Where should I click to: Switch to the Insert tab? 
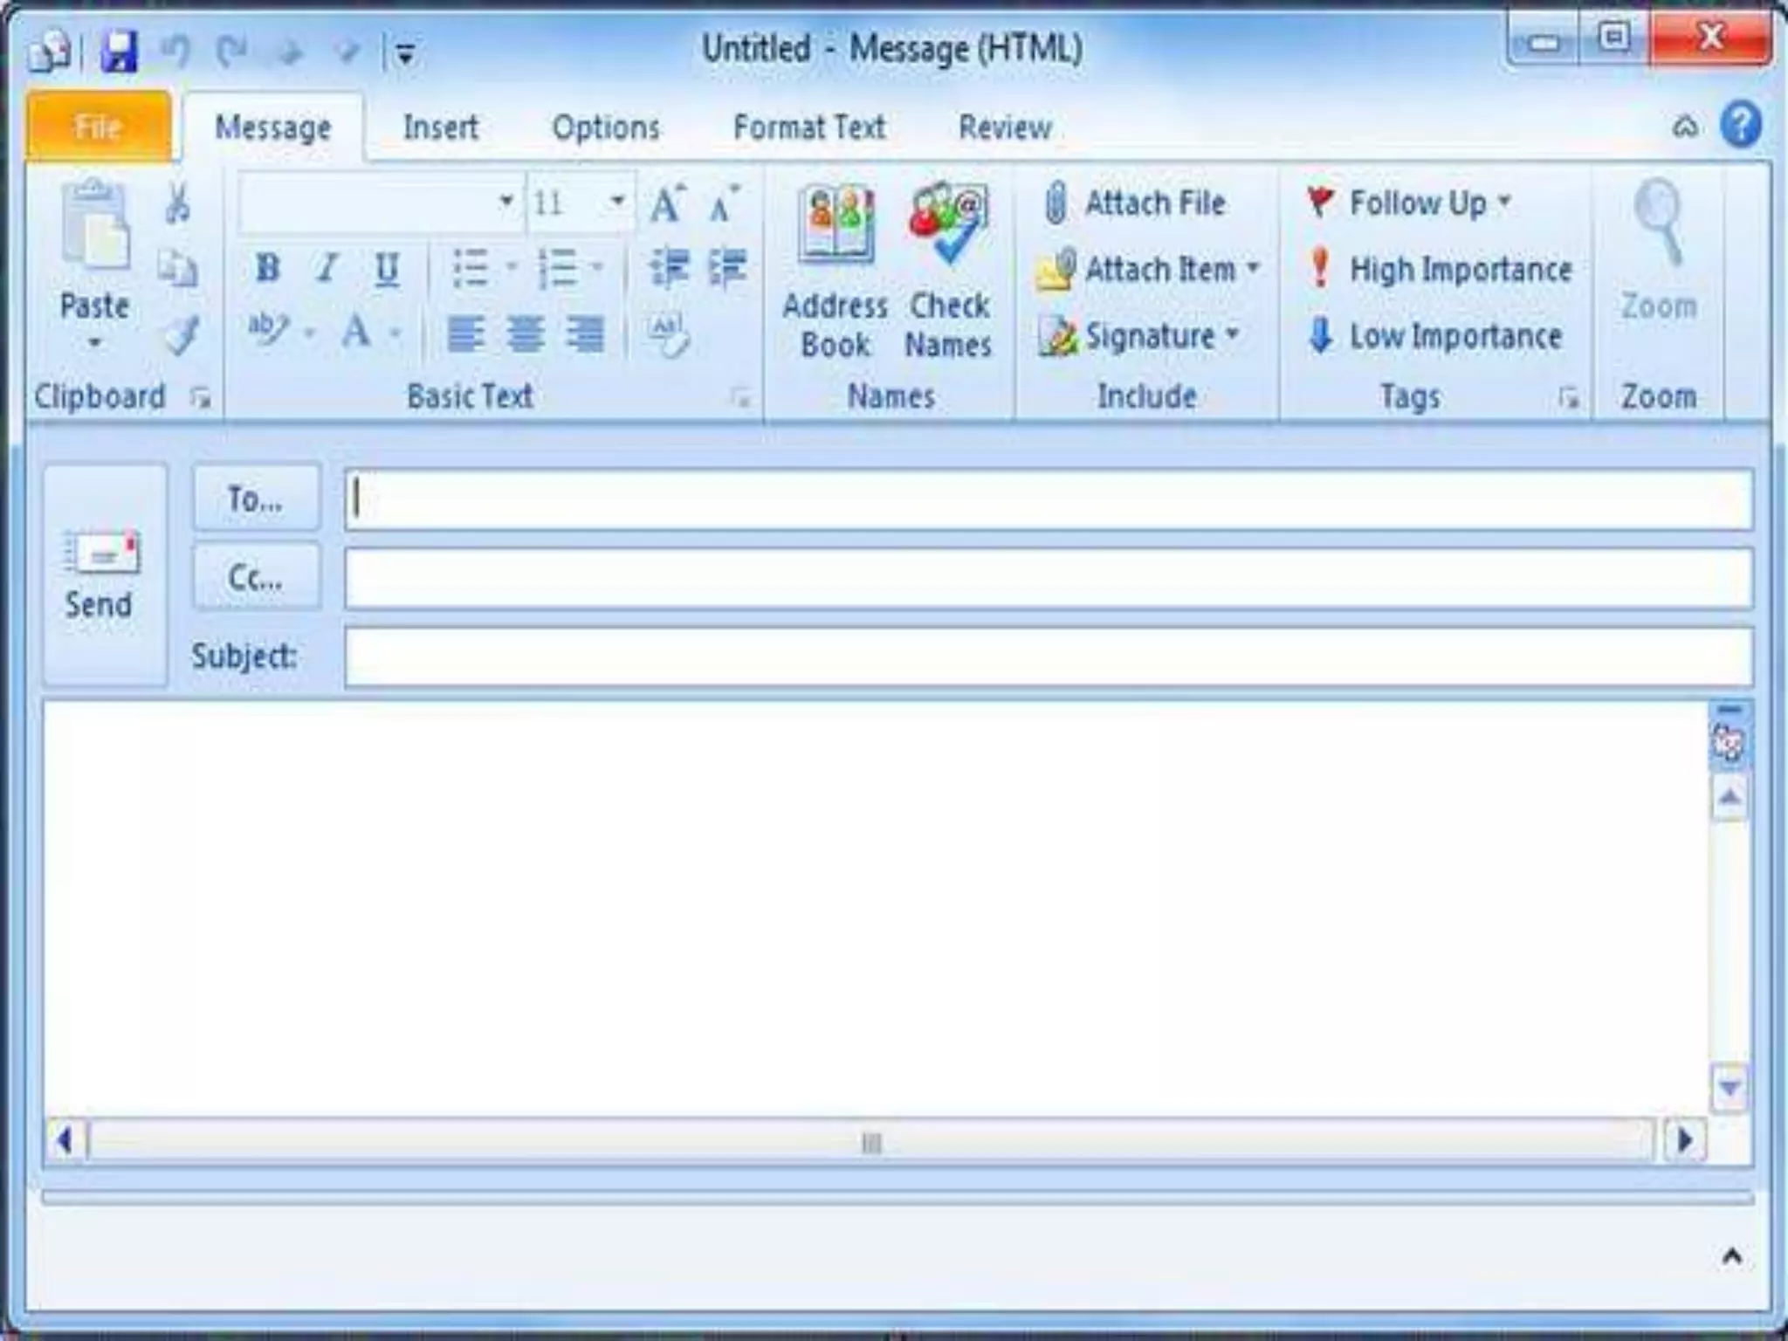440,128
